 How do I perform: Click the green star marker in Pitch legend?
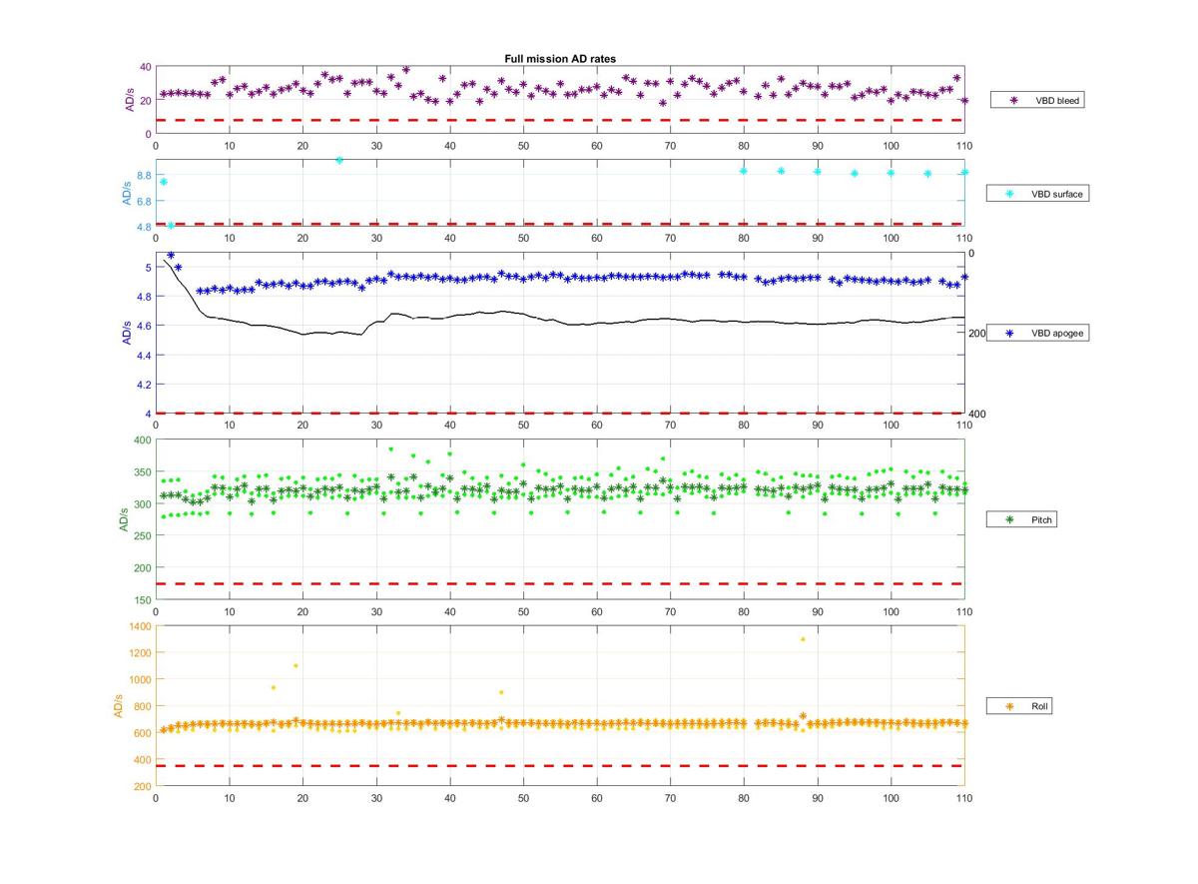[1010, 519]
